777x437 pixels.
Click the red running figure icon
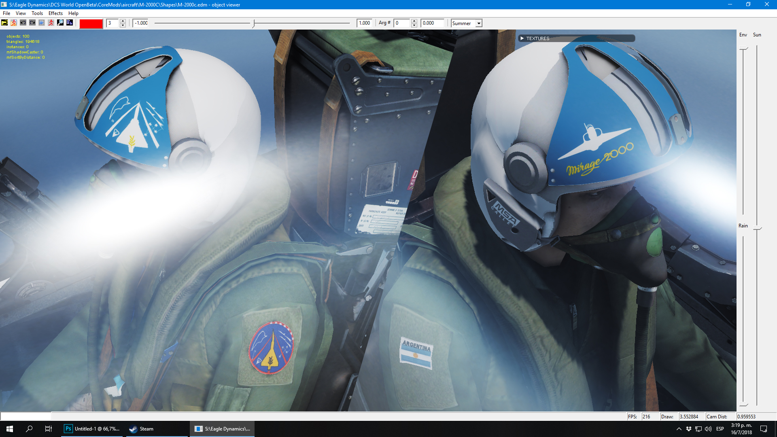51,23
